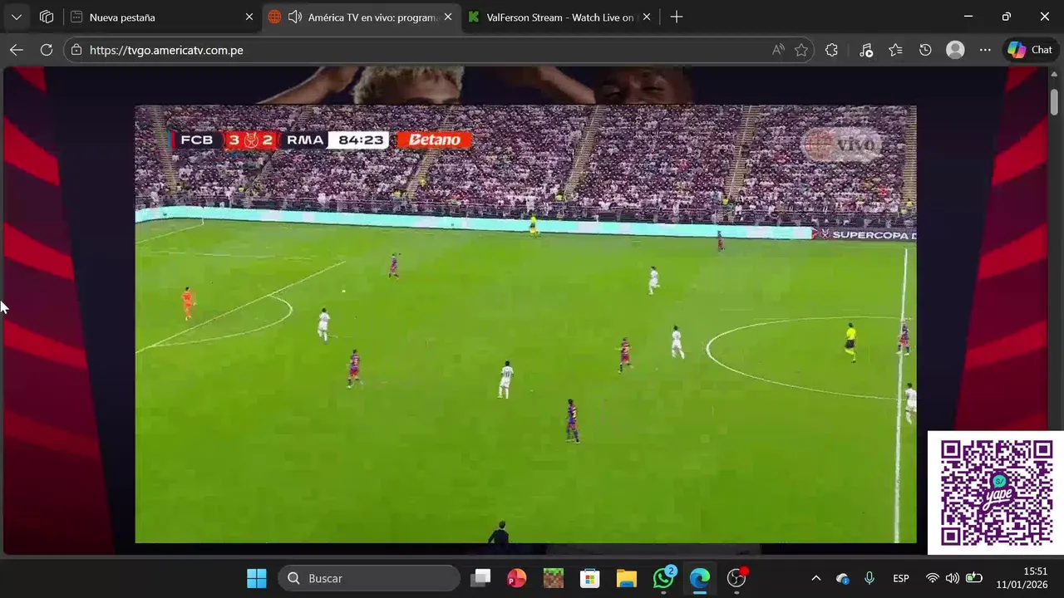1064x598 pixels.
Task: Mute audio on the América TV tab
Action: (294, 17)
